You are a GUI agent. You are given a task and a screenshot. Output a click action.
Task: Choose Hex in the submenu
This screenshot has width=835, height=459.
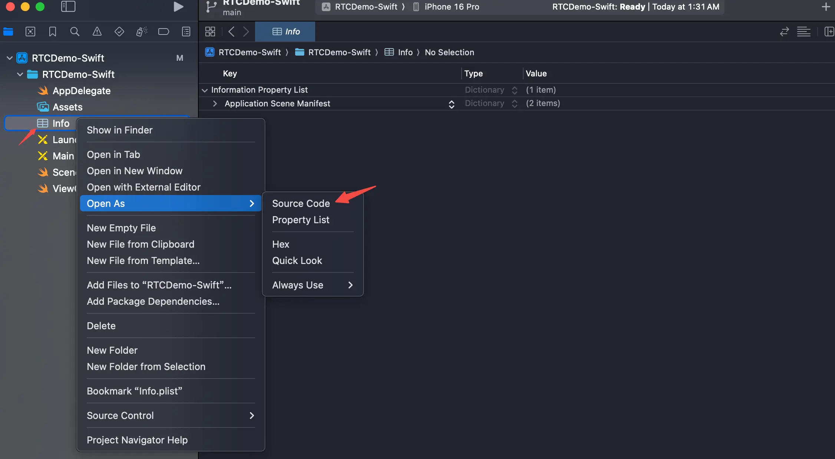pos(313,244)
